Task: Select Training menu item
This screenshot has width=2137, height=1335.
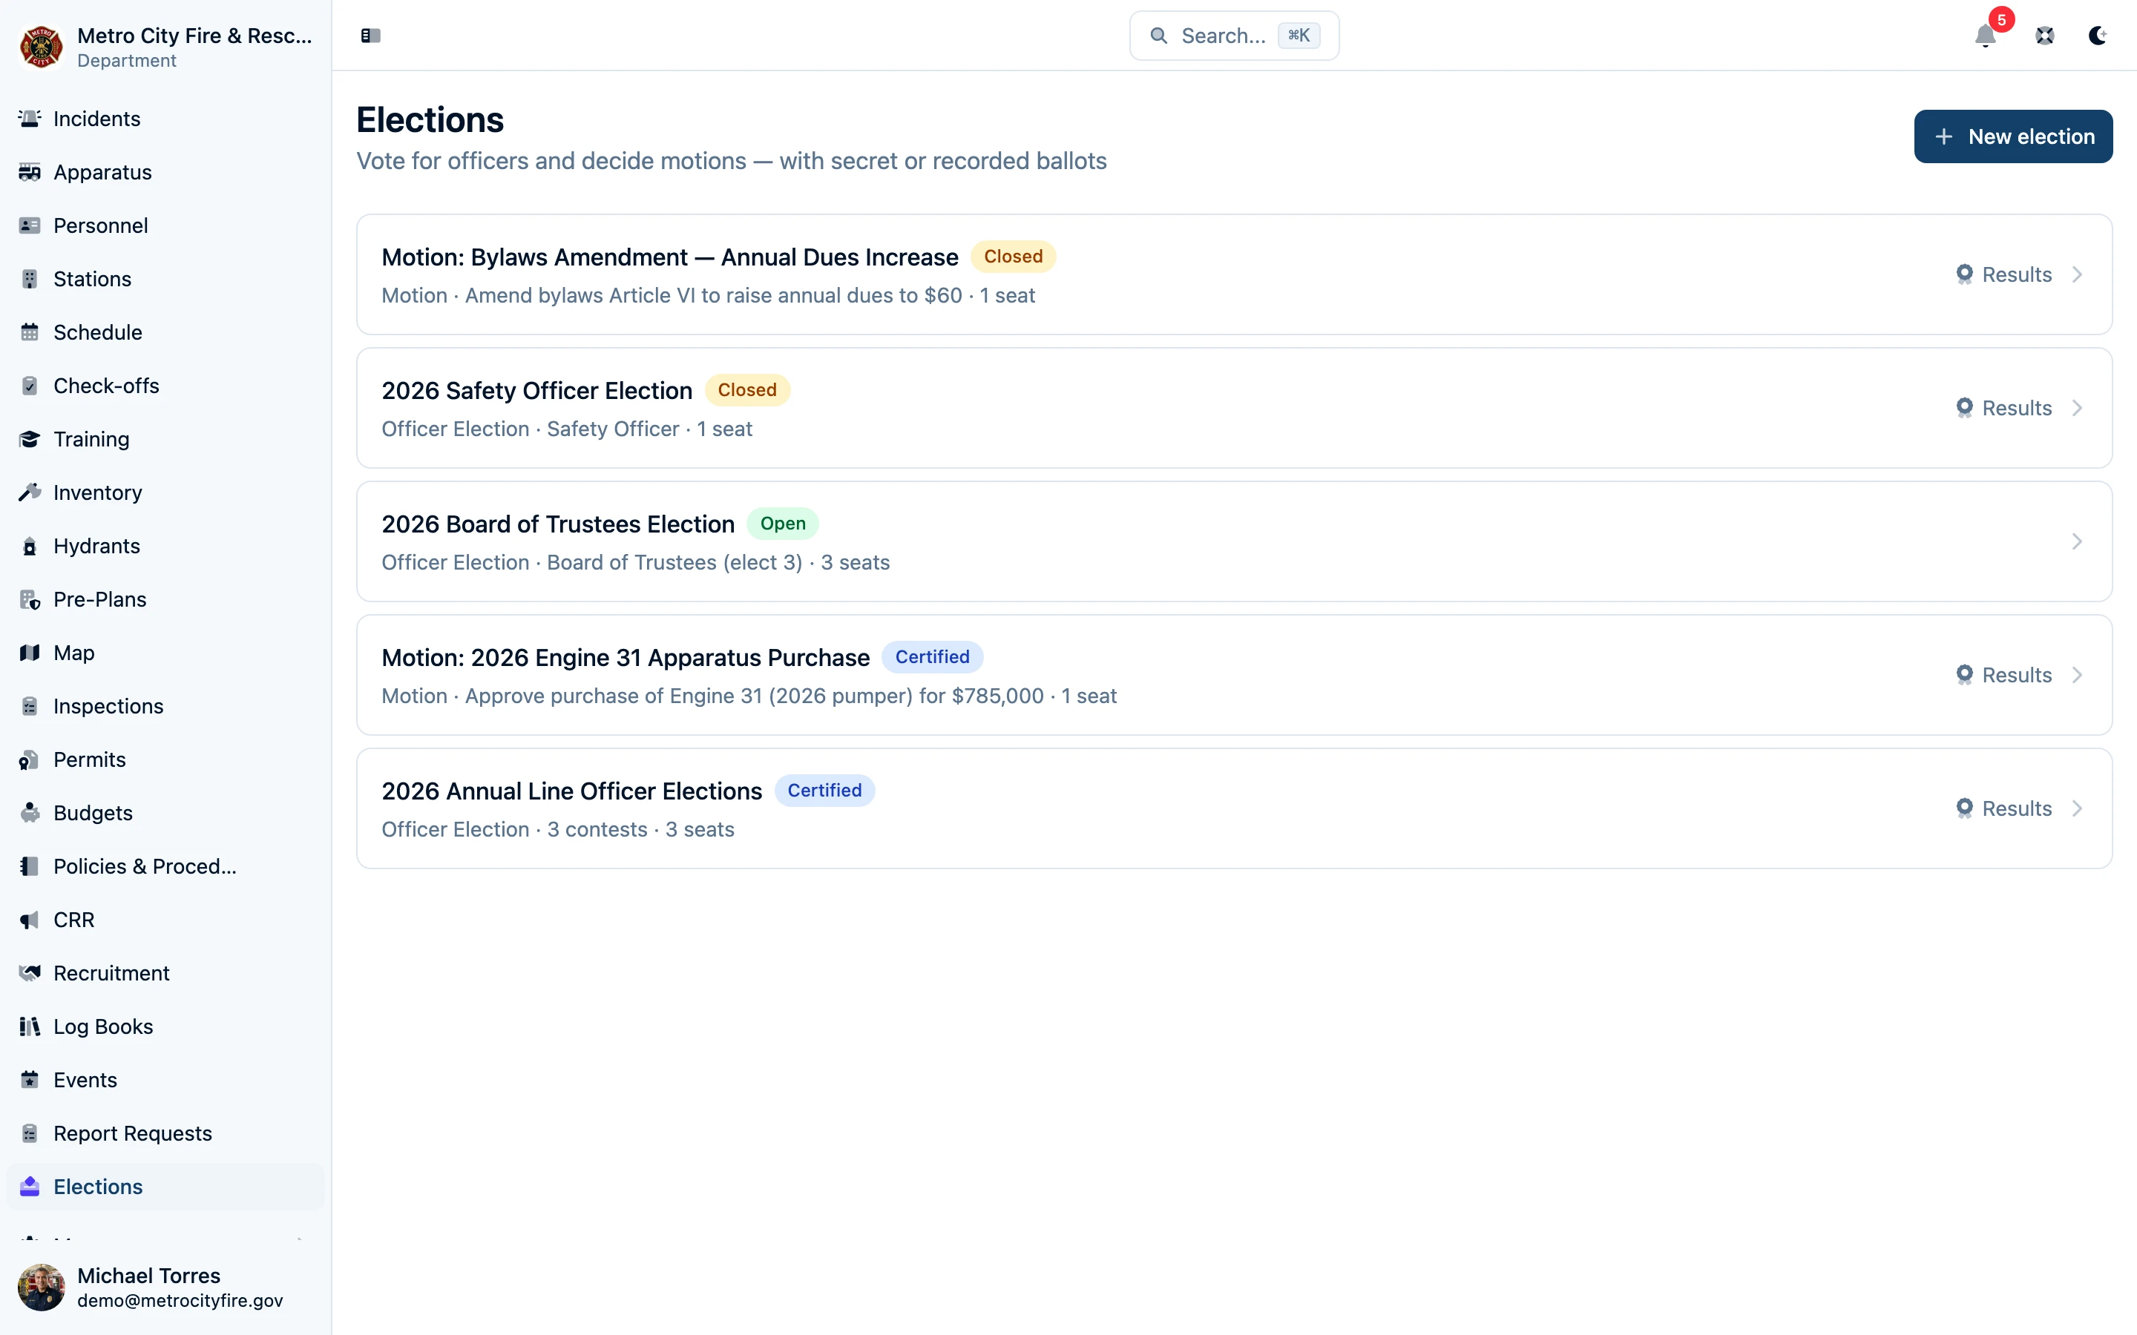Action: coord(166,439)
